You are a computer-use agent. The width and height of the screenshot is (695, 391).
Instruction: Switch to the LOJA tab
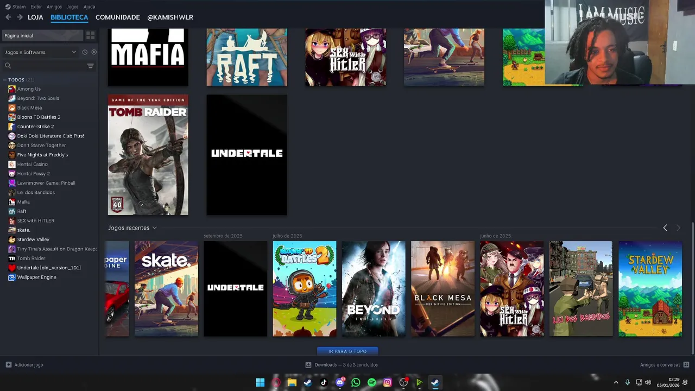pyautogui.click(x=35, y=17)
